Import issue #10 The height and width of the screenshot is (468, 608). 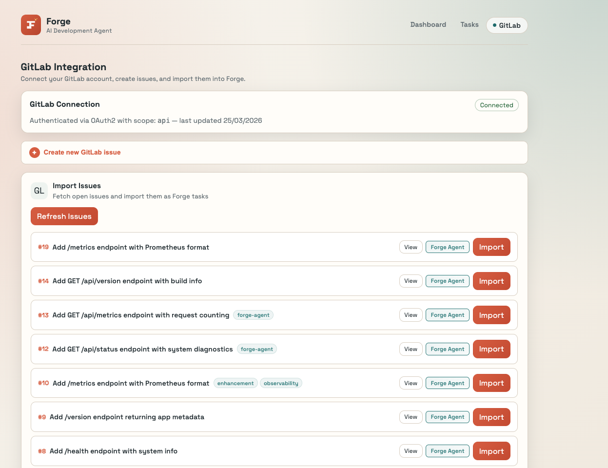491,383
